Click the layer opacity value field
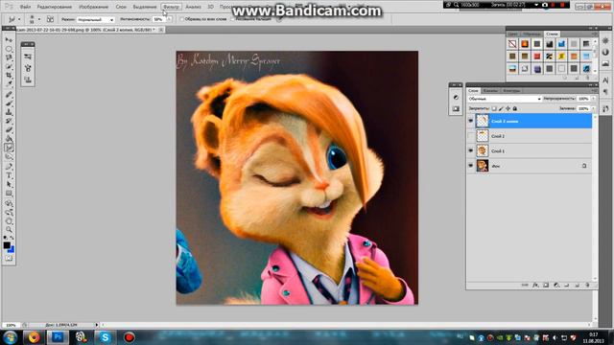Viewport: 614px width, 345px height. 583,99
